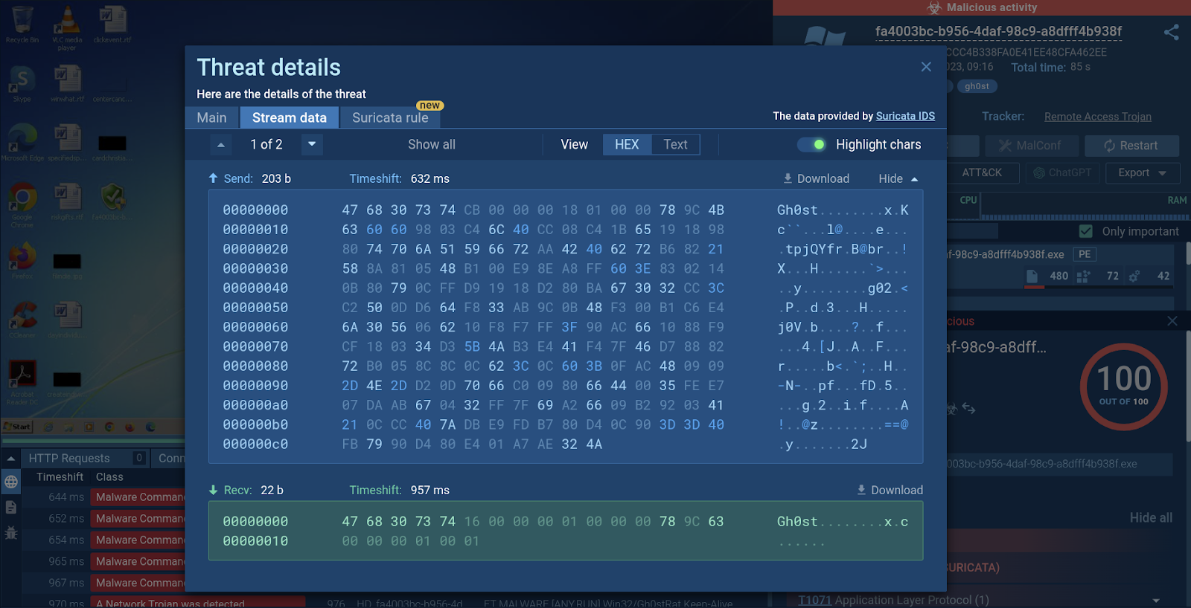1191x608 pixels.
Task: Open the ChatGPT analysis button
Action: pyautogui.click(x=1062, y=172)
